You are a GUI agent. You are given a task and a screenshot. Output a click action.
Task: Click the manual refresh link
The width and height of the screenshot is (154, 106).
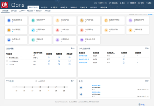(150, 15)
